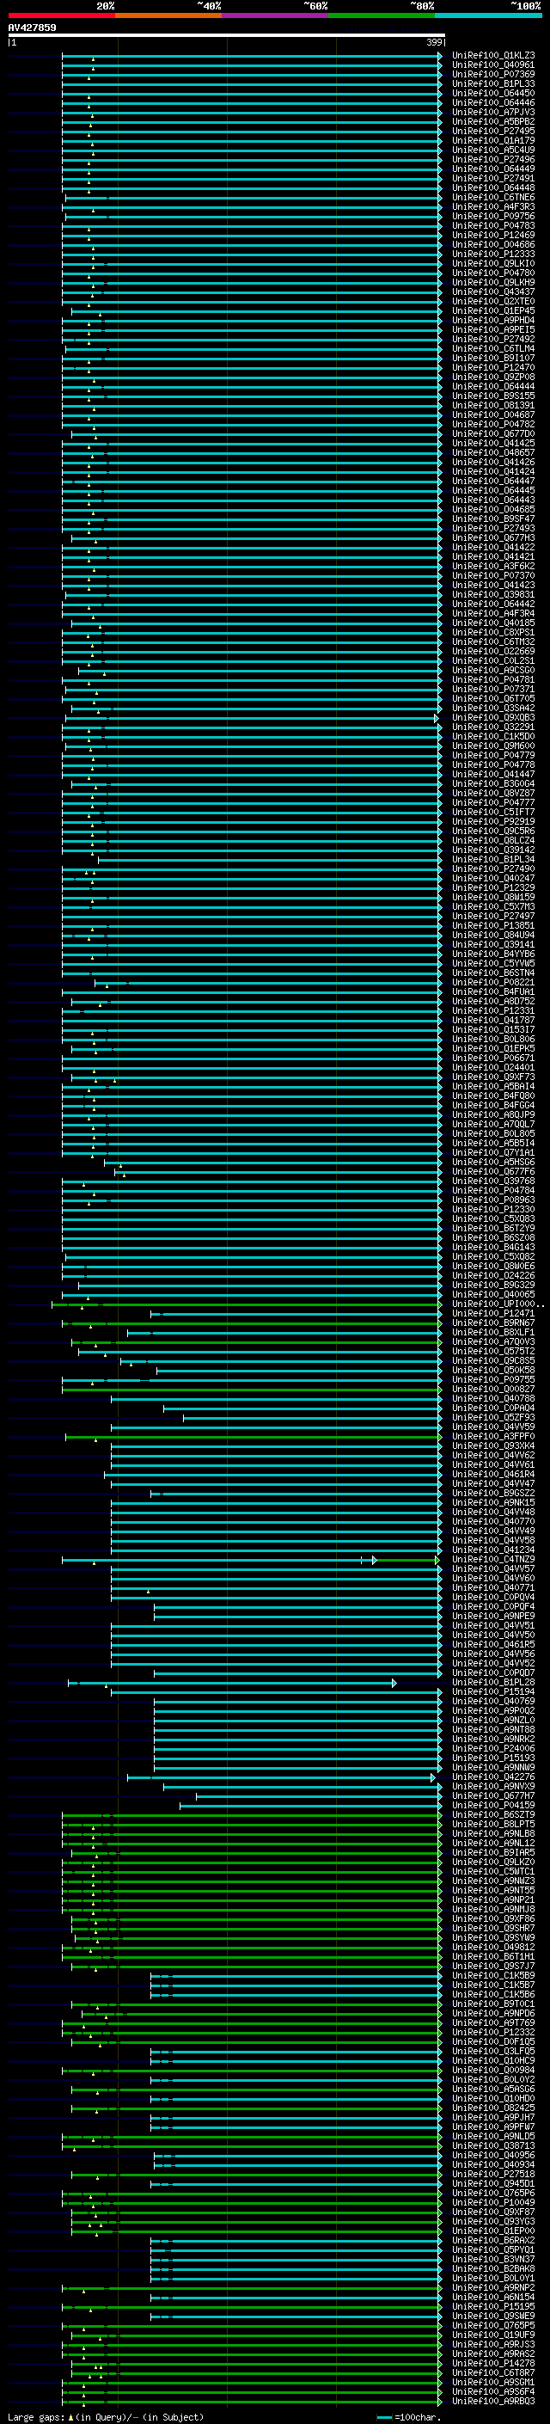
Task: Select the UniRef100_B9RN67 label
Action: point(493,1323)
